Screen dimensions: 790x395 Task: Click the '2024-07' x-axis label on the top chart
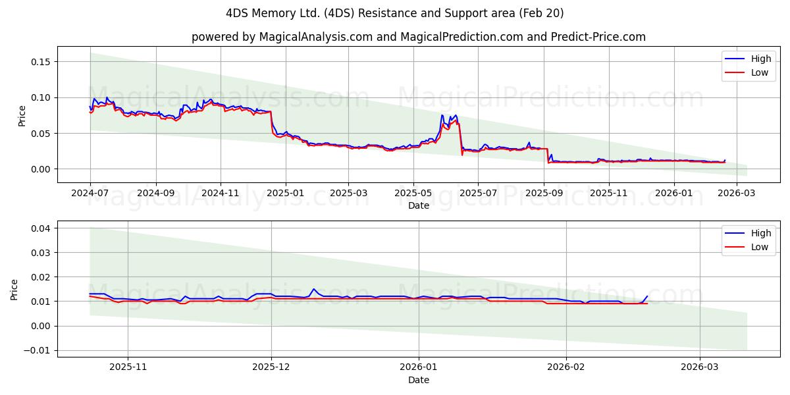tap(90, 194)
